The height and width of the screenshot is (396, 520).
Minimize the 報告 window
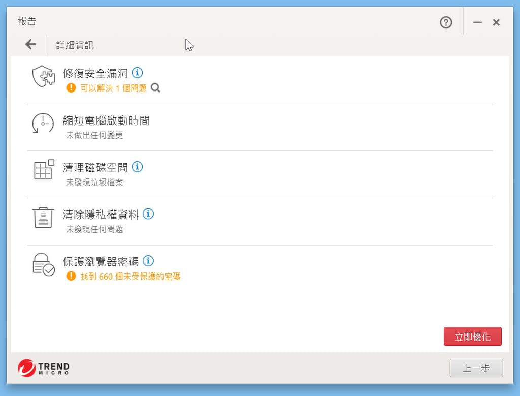(x=477, y=22)
